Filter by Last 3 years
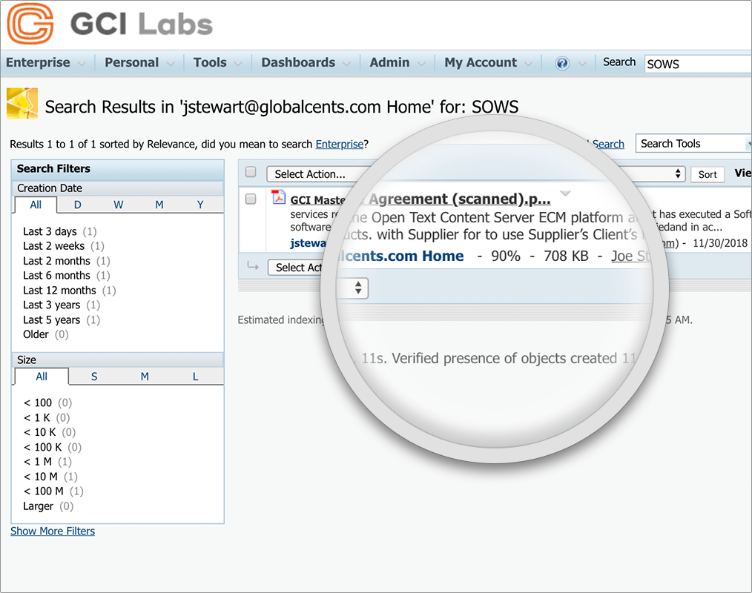 52,305
